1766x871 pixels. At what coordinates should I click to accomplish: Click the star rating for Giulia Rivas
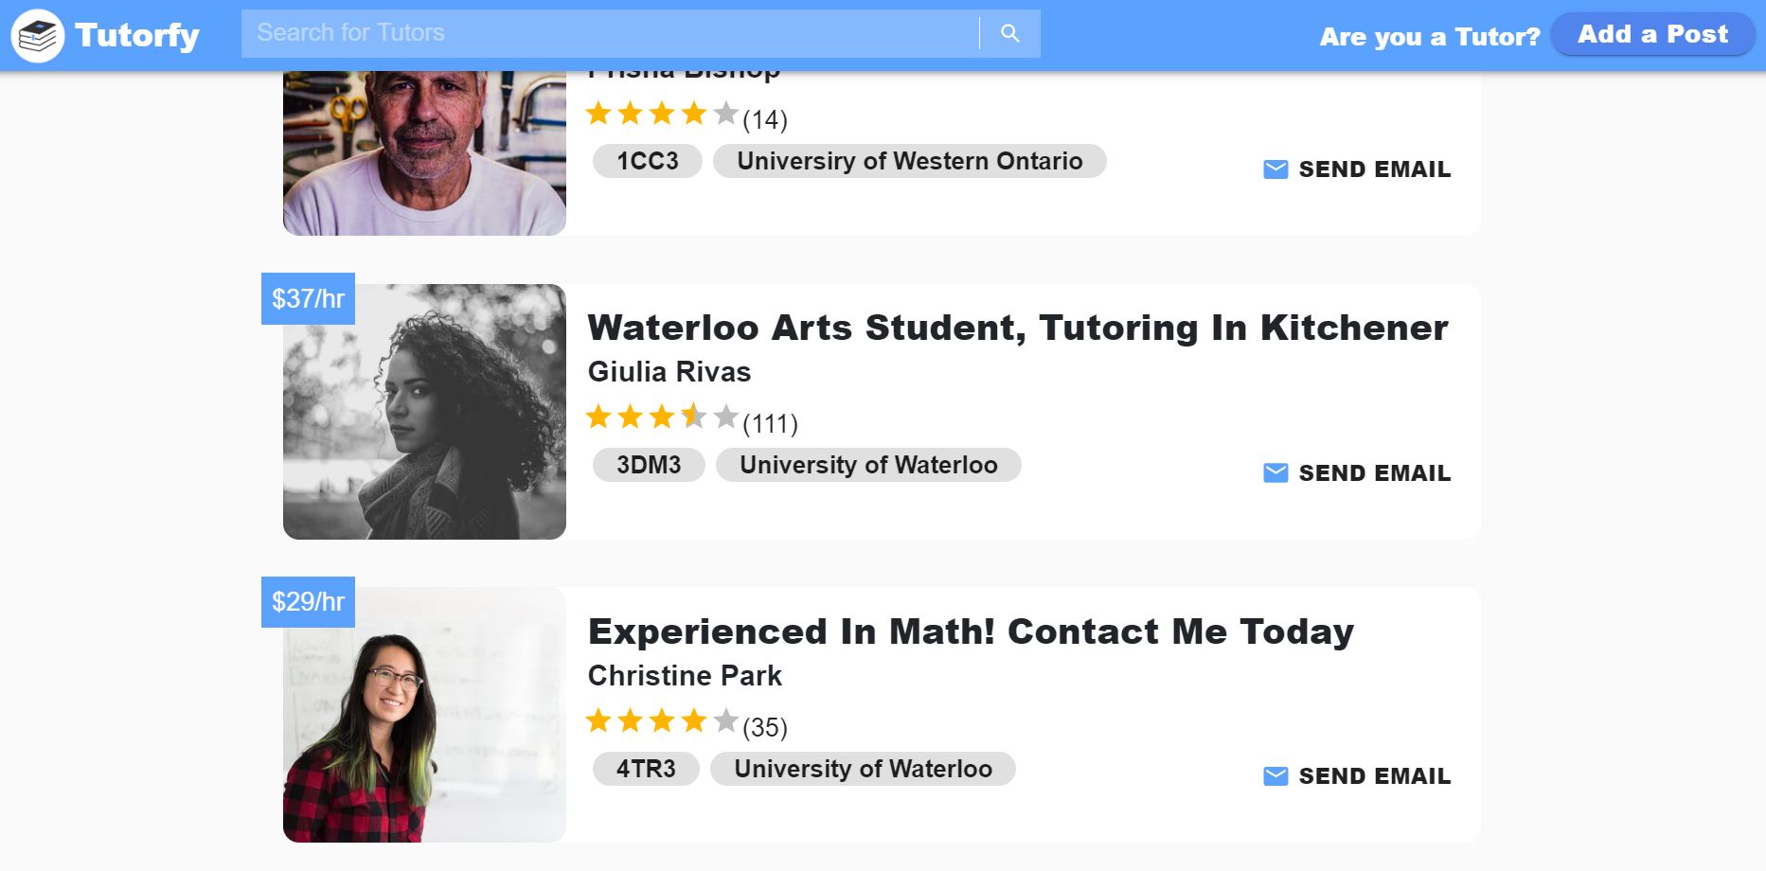click(662, 417)
